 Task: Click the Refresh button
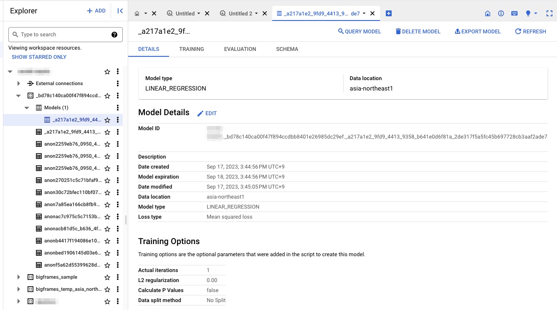coord(530,31)
